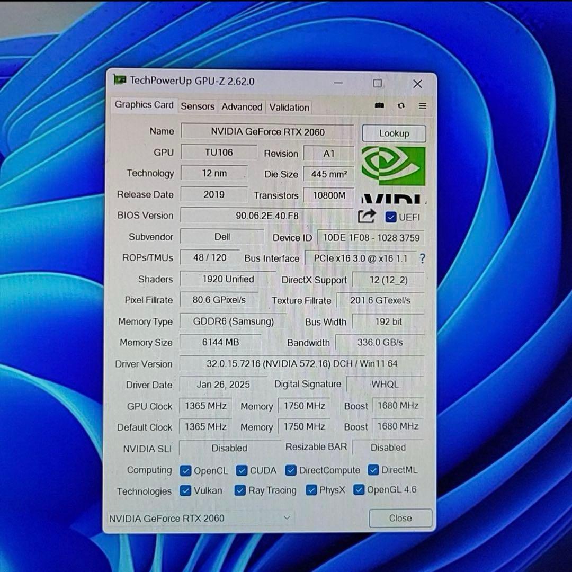Click the question mark beside Bus Interface
The height and width of the screenshot is (572, 572).
422,258
